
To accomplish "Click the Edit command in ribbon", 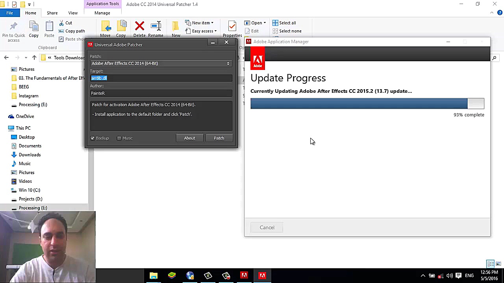I will coord(252,31).
